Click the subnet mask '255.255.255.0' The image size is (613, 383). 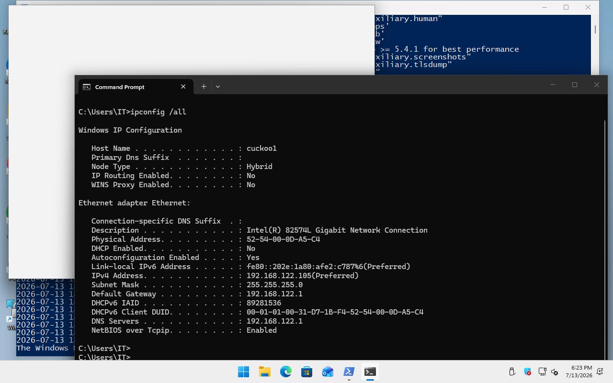click(x=274, y=285)
